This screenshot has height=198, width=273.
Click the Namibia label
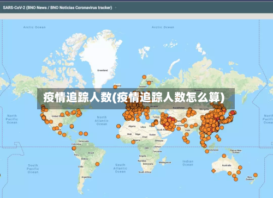[x=142, y=161]
